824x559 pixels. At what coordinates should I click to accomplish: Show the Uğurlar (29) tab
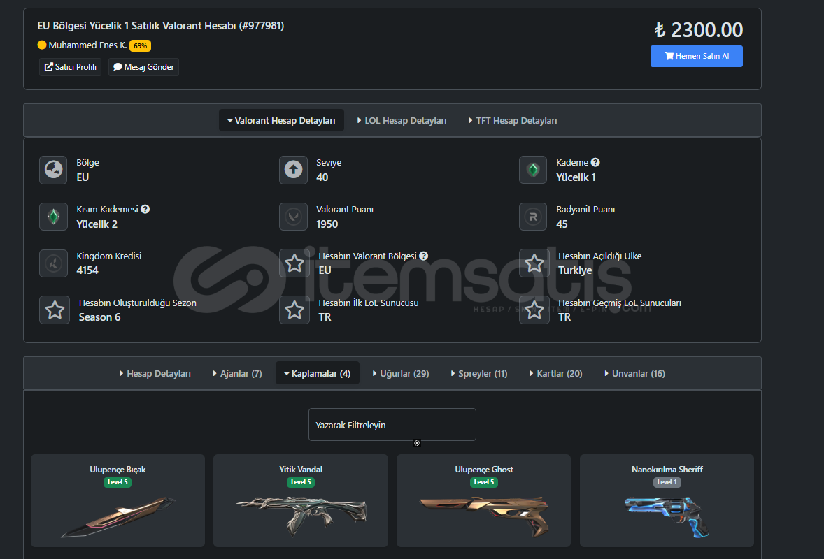click(x=400, y=373)
